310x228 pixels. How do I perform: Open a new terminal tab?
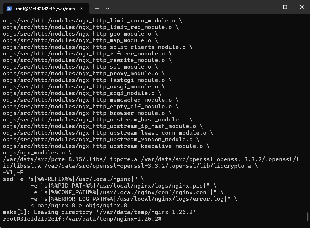(97, 9)
